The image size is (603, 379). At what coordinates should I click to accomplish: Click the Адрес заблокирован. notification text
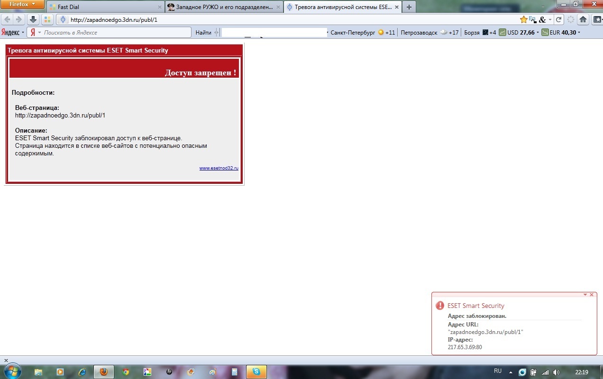coord(477,316)
